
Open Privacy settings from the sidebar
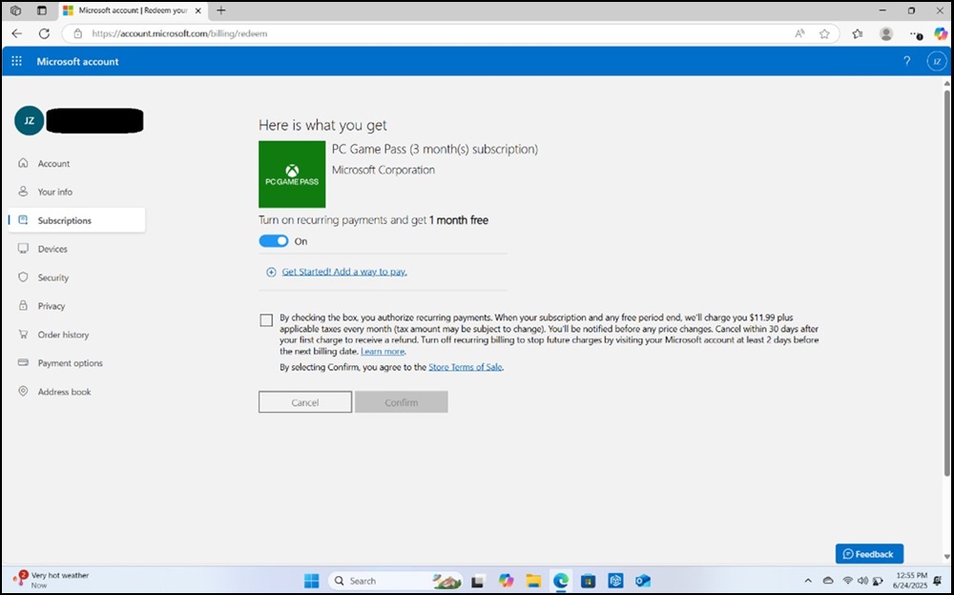53,306
